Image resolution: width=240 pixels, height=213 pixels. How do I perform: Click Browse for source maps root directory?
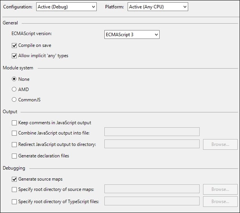tap(220, 189)
